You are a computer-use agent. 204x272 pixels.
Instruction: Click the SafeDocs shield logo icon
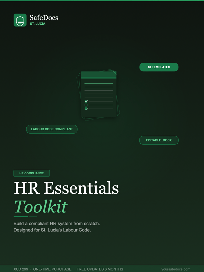[20, 20]
